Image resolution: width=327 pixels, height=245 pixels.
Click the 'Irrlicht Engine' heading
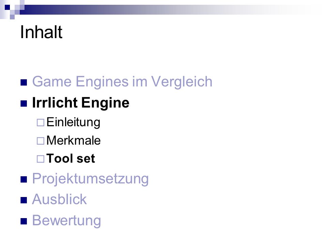[x=81, y=103]
